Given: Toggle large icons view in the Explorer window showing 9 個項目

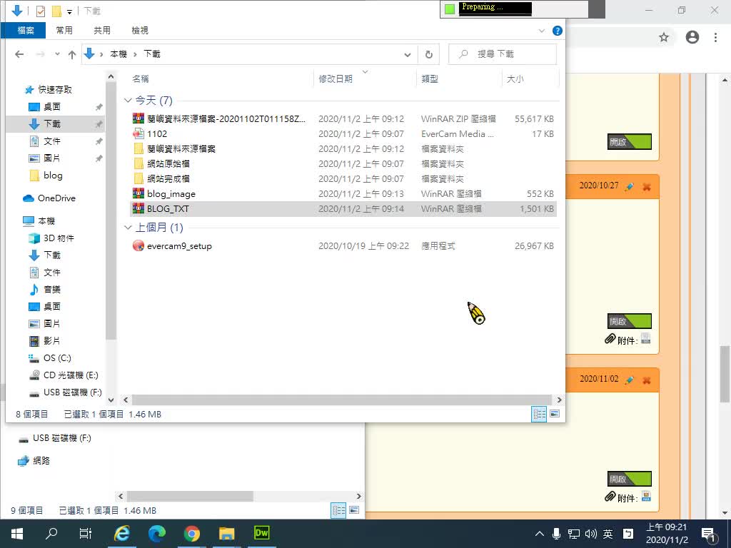Looking at the screenshot, I should (x=354, y=510).
